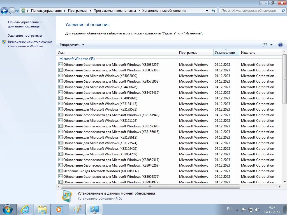Image resolution: width=287 pixels, height=215 pixels.
Task: Click the icon of update KB4575903
Action: [x=61, y=81]
